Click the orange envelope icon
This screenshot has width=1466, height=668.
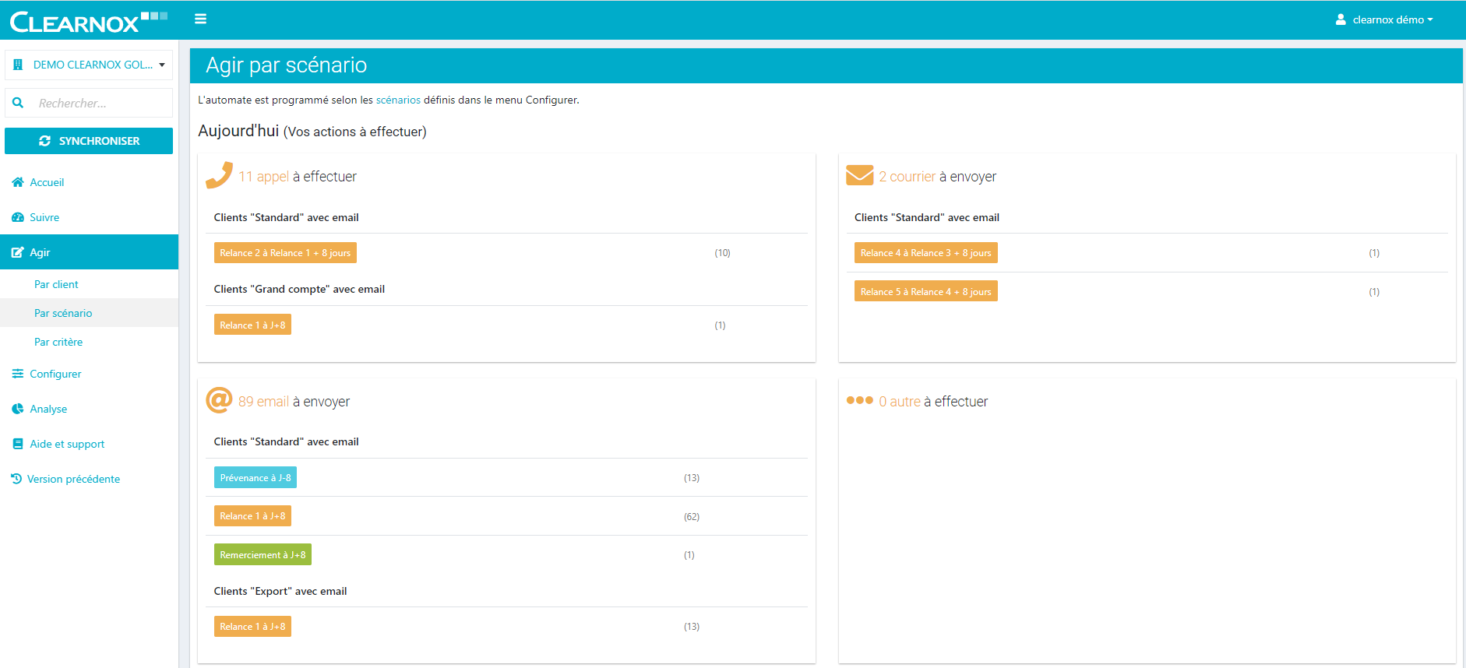(x=860, y=175)
